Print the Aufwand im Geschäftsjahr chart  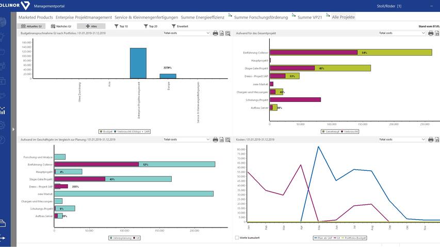pos(216,139)
